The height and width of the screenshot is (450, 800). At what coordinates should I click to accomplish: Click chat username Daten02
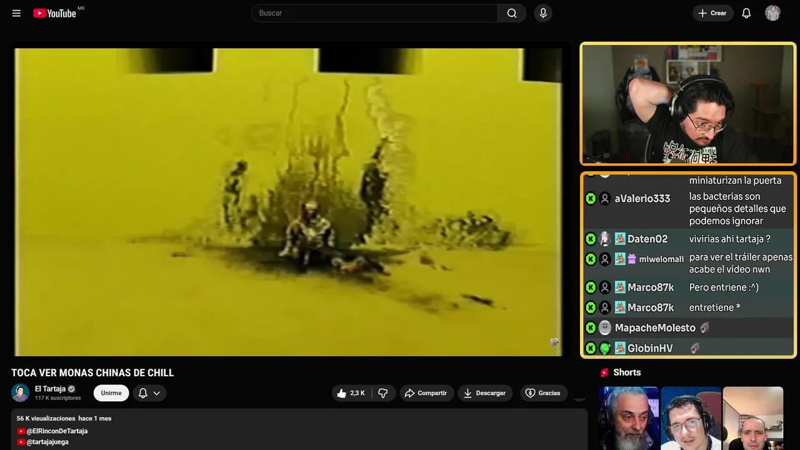coord(647,239)
